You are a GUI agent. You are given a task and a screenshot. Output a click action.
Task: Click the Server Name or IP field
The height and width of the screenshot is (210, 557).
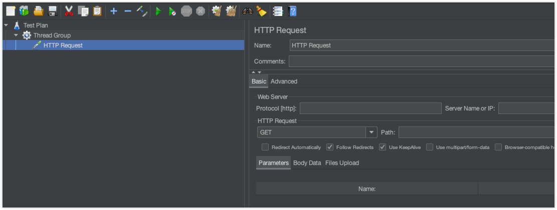coord(527,108)
